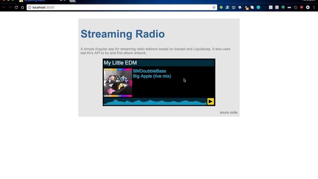The height and width of the screenshot is (179, 318).
Task: Click the white circle profile extension icon
Action: pos(308,7)
